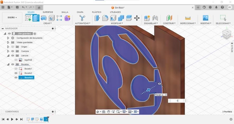Click the ViewCube navigation cube
The height and width of the screenshot is (124, 234).
tap(227, 34)
